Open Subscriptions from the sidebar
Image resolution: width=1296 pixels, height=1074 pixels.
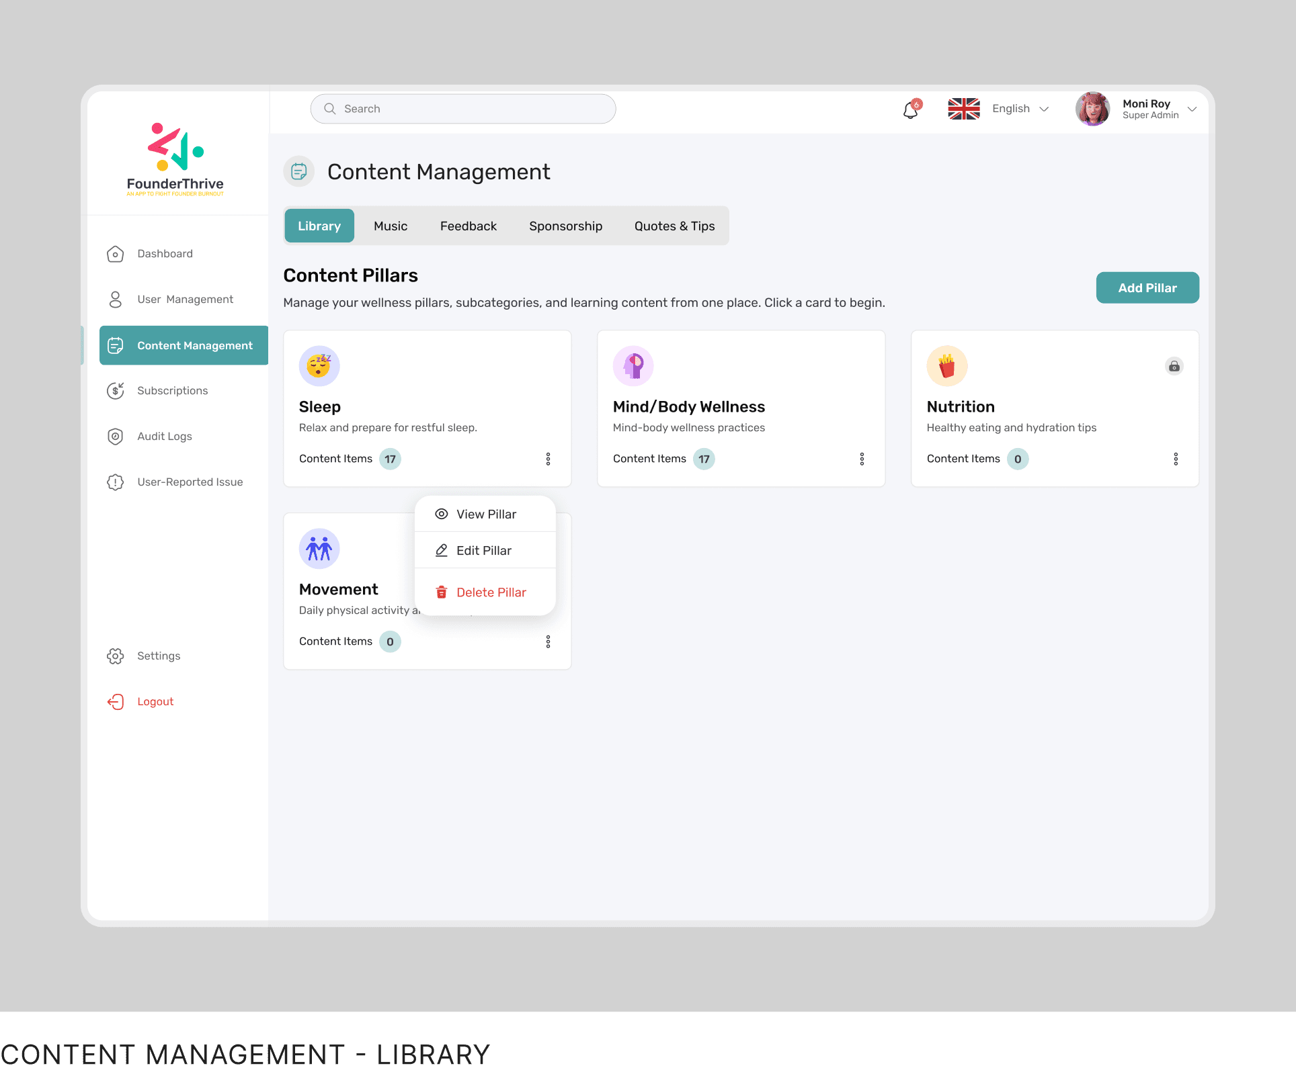point(172,391)
